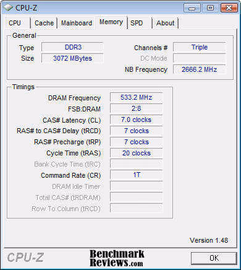Click the Command Rate (CR) label
Image resolution: width=241 pixels, height=270 pixels.
(x=70, y=175)
